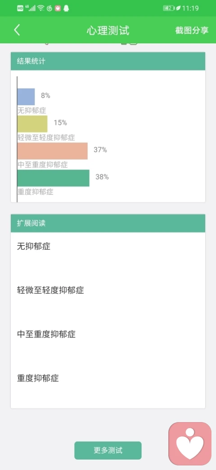Tap the green 38% bar
The image size is (216, 470).
[54, 178]
